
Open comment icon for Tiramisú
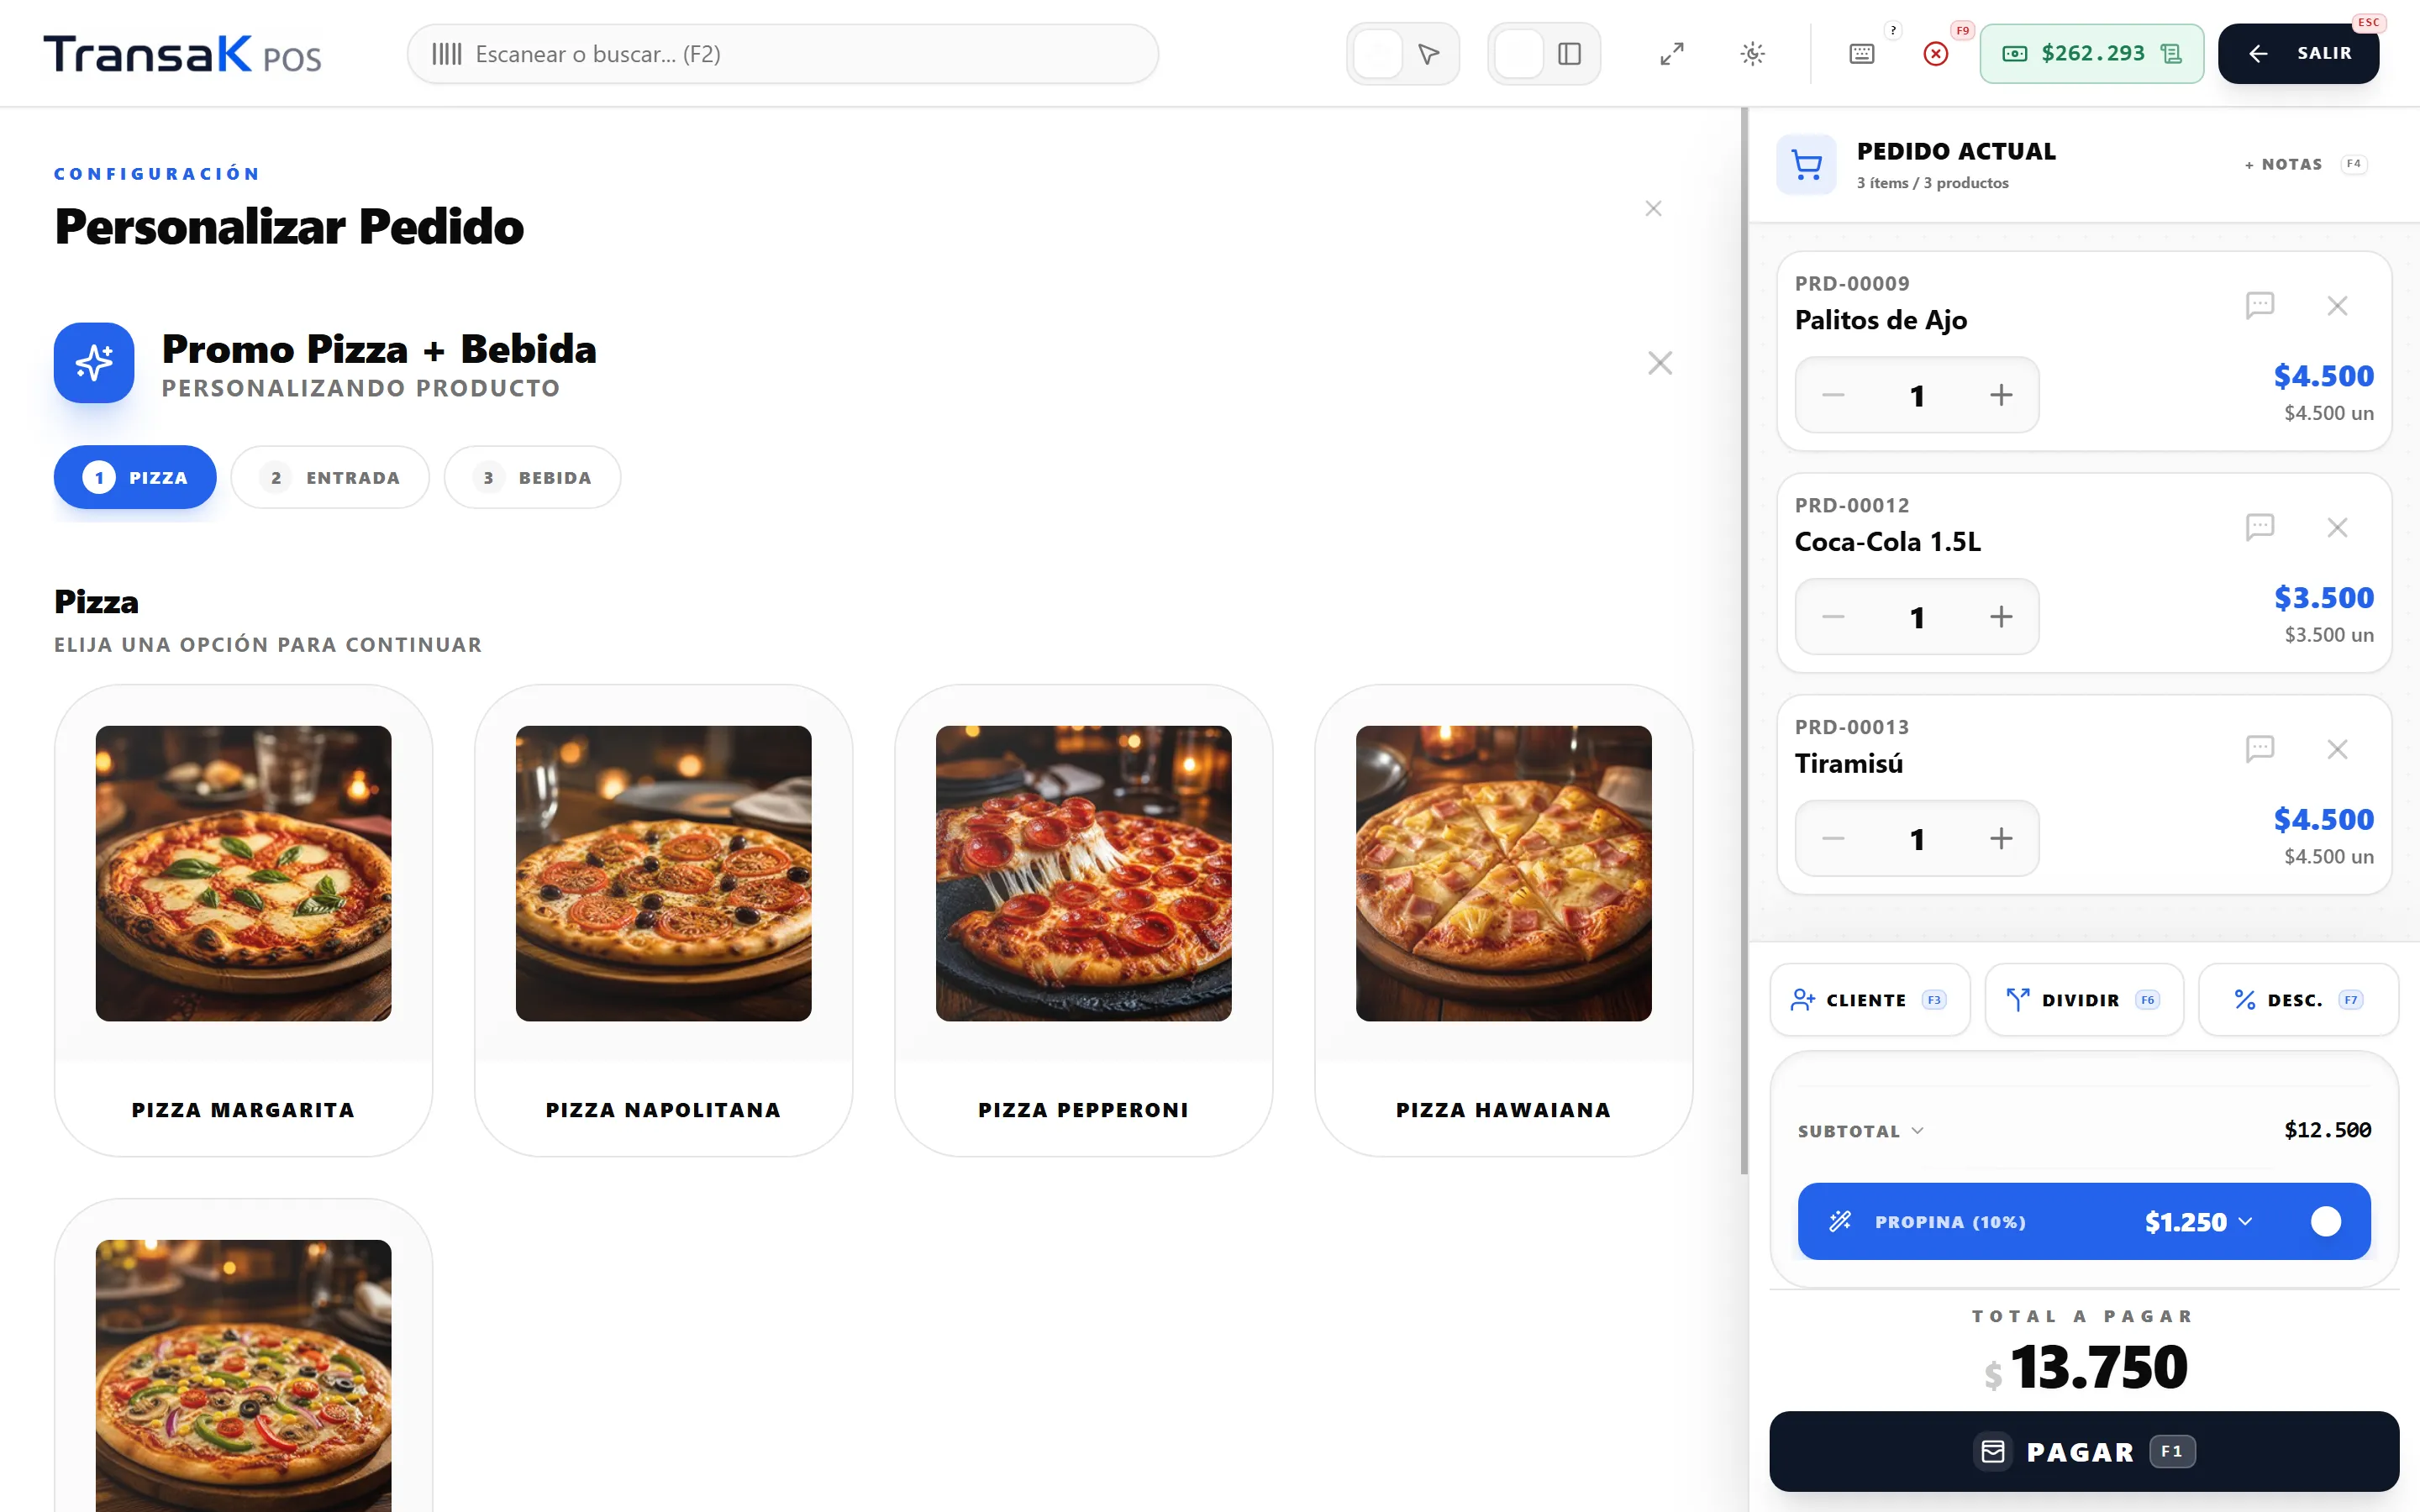(x=2260, y=749)
